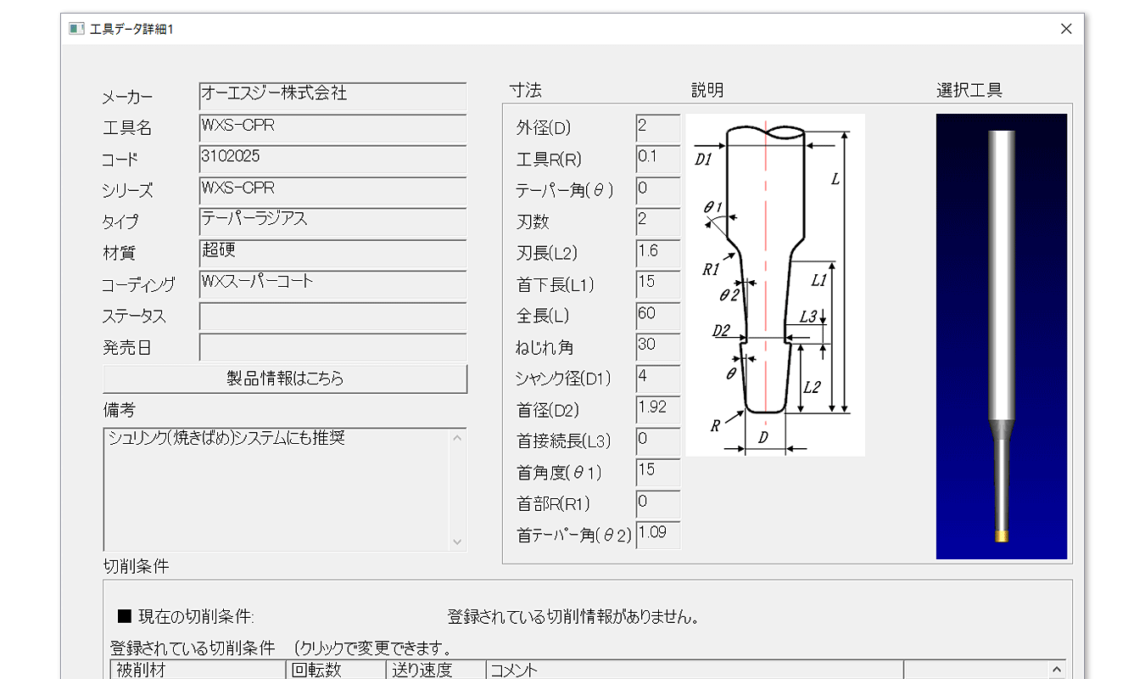The width and height of the screenshot is (1145, 679).
Task: Click the tool data window title bar icon
Action: coord(75,28)
